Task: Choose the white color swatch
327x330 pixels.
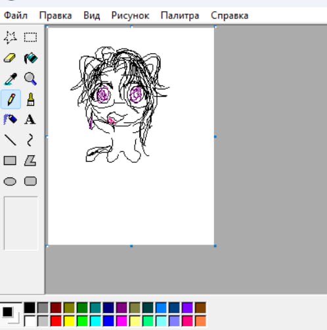Action: pos(30,321)
